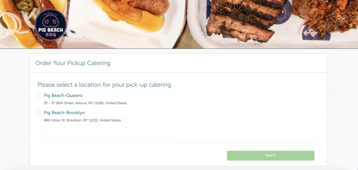Click the 'Please select a location' prompt text

[104, 85]
